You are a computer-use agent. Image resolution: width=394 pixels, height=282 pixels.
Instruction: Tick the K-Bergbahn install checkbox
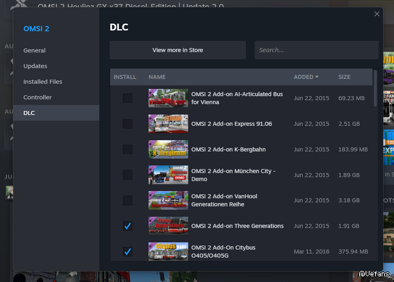coord(128,149)
